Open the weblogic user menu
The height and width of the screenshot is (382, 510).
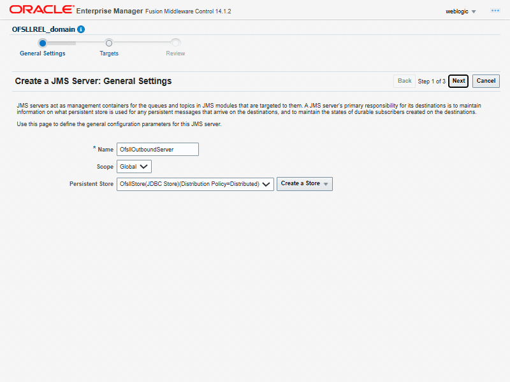(460, 11)
